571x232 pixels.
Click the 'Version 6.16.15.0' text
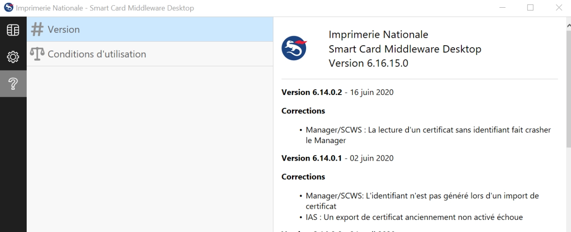pos(368,64)
